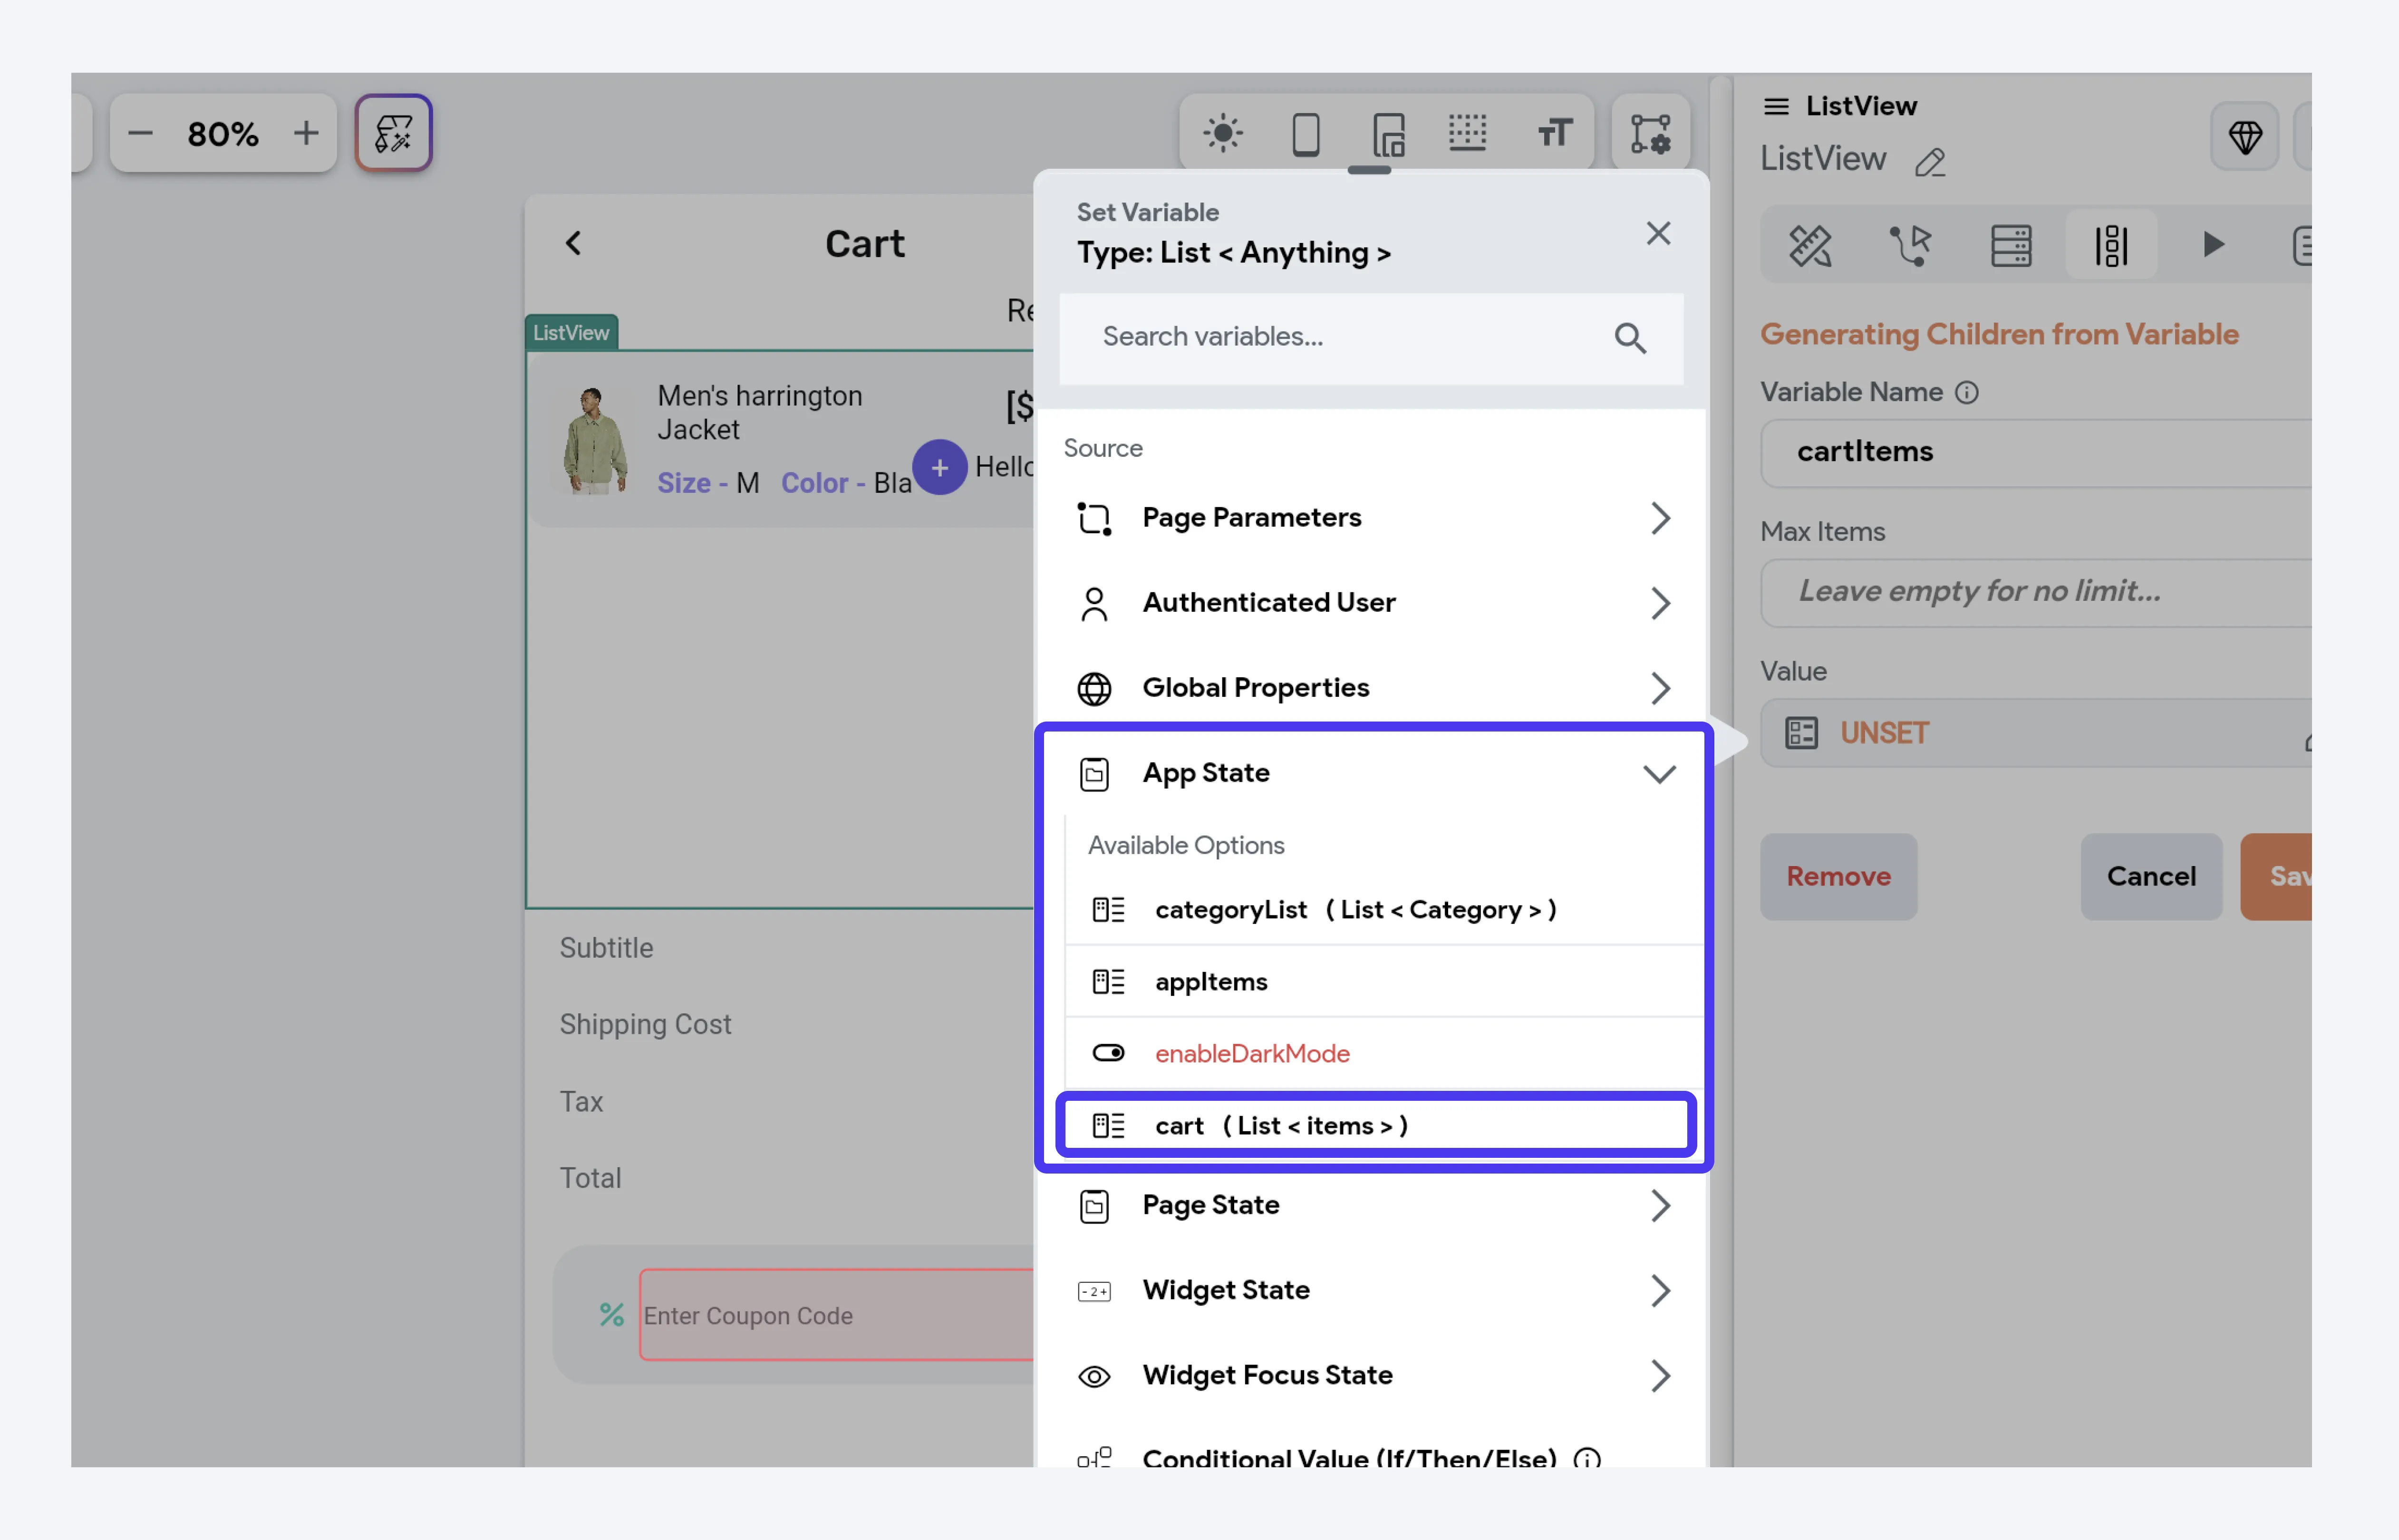
Task: Click the diamond premium icon
Action: pyautogui.click(x=2245, y=136)
